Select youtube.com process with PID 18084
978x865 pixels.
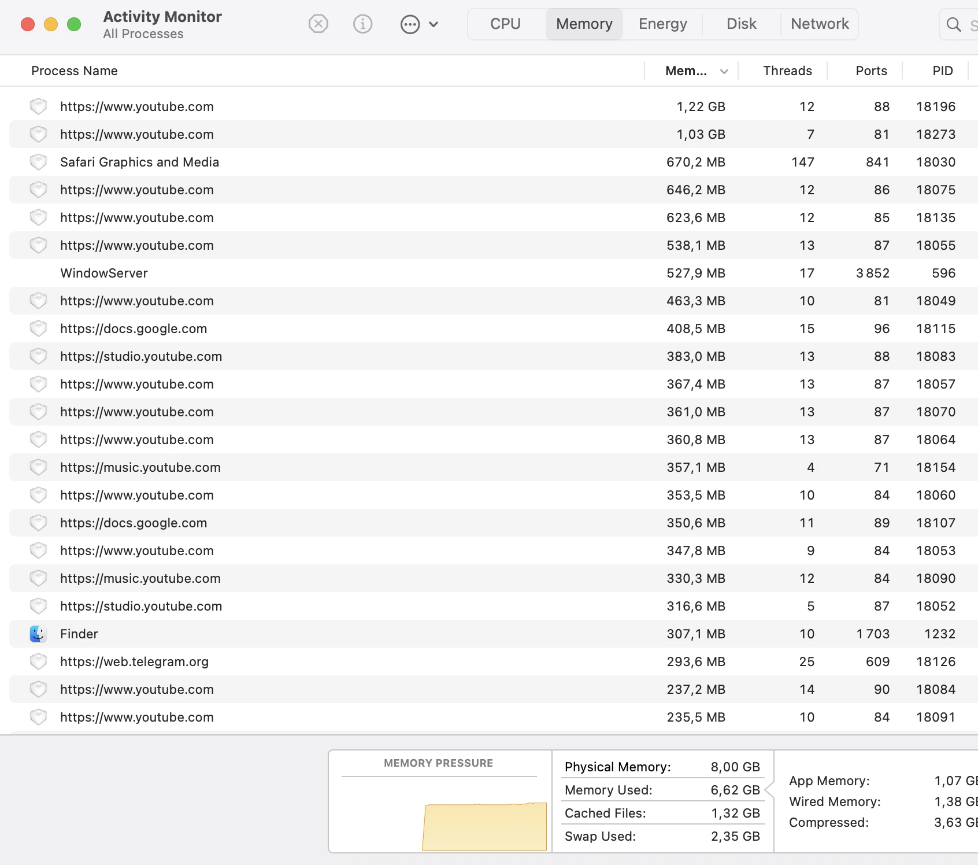[137, 689]
